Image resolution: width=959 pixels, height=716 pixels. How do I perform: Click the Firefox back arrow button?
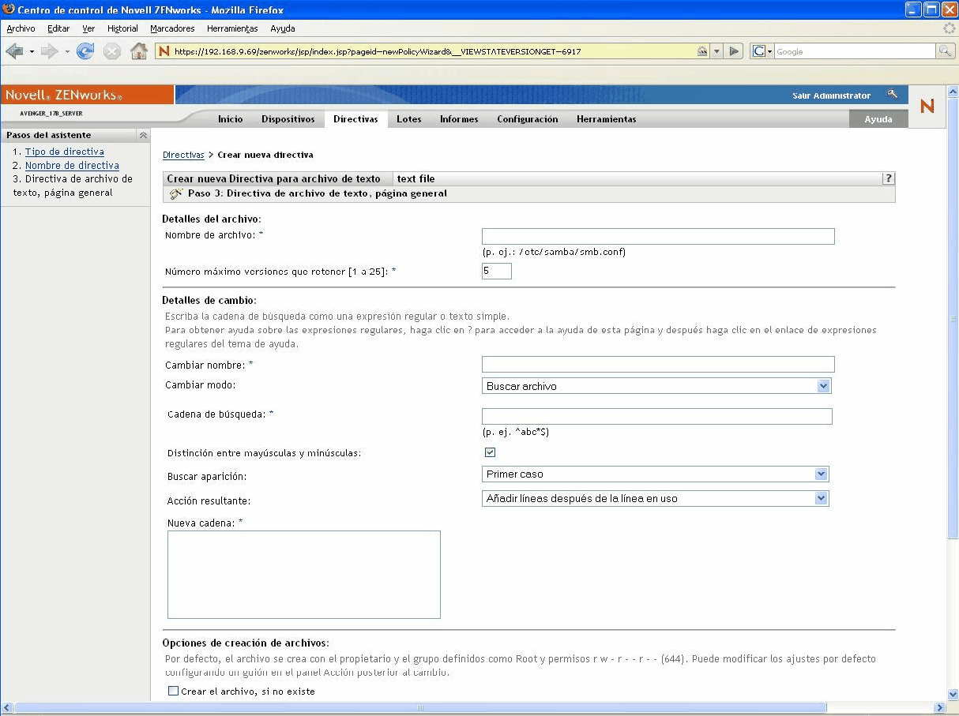(x=14, y=51)
